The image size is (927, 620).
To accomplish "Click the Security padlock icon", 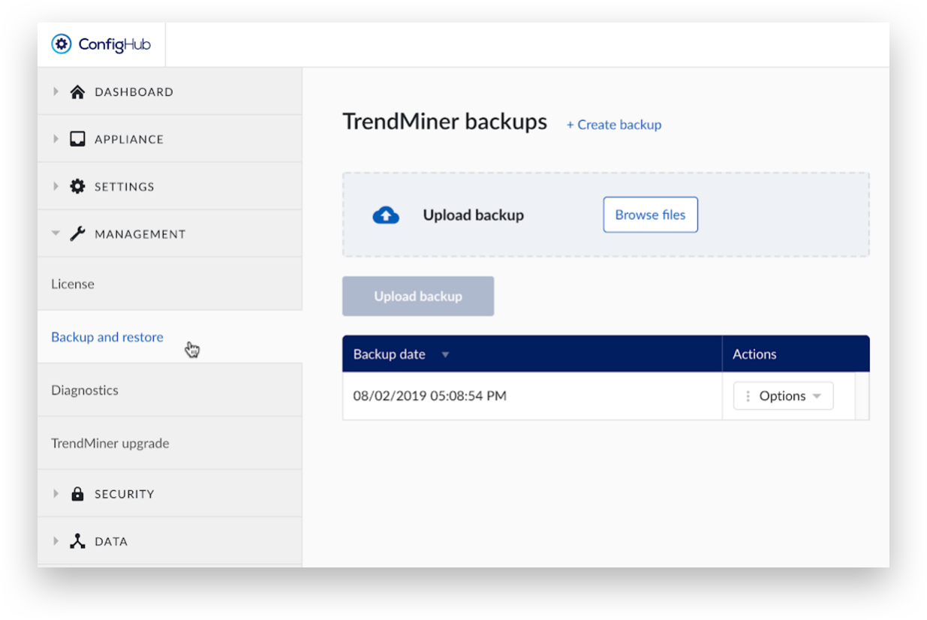I will click(77, 494).
